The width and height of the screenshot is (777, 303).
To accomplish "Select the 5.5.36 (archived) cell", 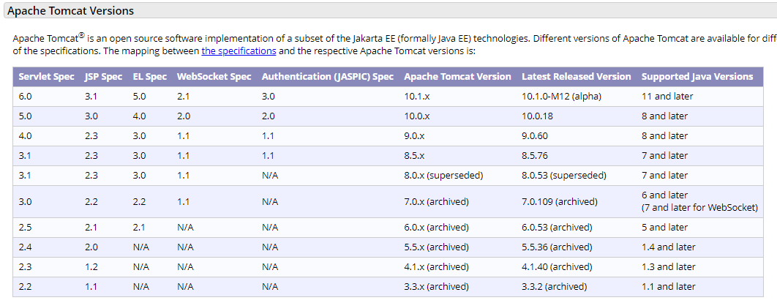I will (x=557, y=247).
